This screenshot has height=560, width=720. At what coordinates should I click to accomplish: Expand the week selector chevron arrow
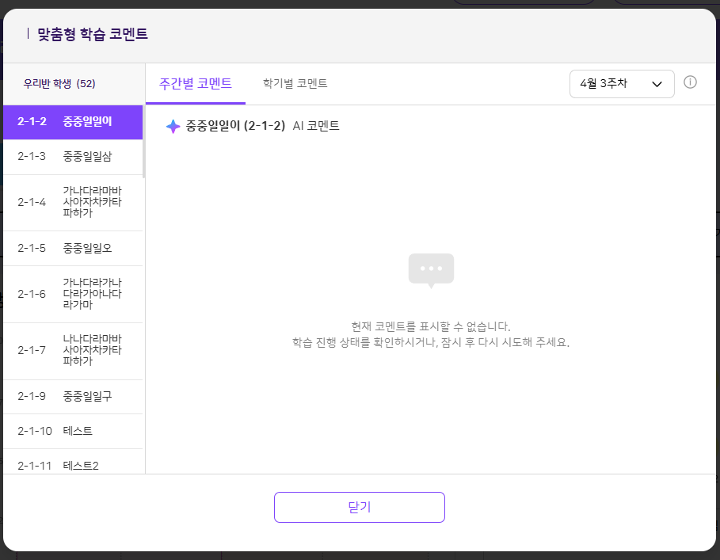pyautogui.click(x=657, y=84)
